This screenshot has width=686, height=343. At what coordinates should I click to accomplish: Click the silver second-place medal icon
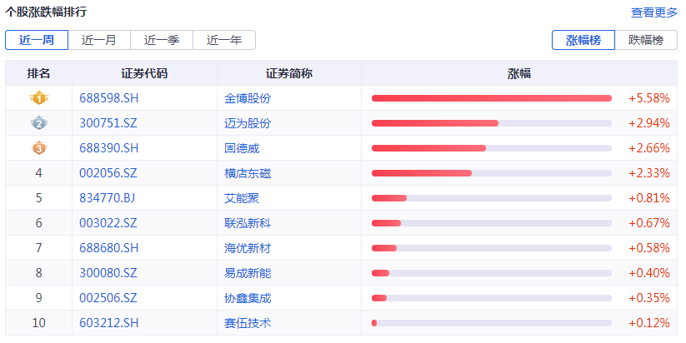click(38, 123)
